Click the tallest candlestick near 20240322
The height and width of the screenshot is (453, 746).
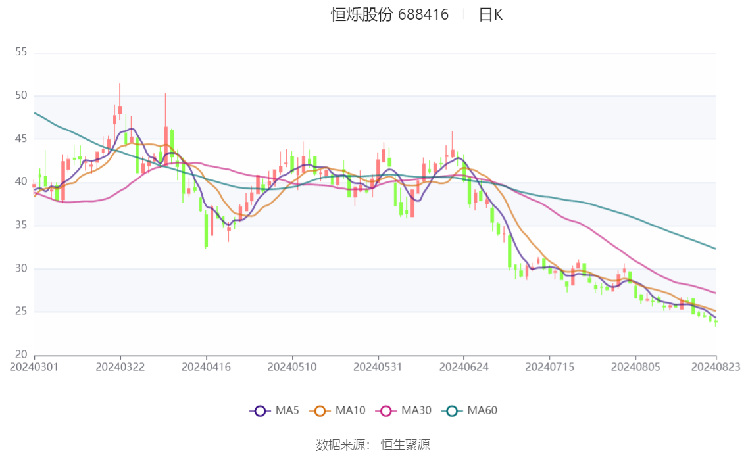[120, 102]
